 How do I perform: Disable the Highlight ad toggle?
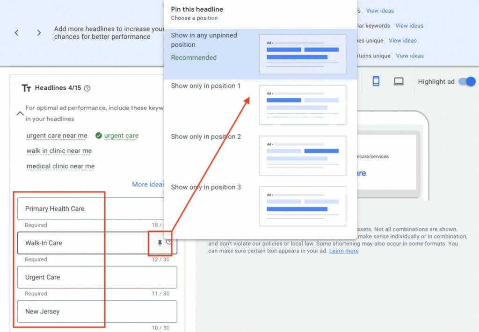tap(466, 81)
